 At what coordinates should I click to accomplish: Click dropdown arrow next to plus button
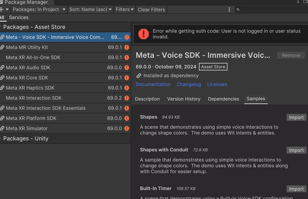(x=7, y=9)
